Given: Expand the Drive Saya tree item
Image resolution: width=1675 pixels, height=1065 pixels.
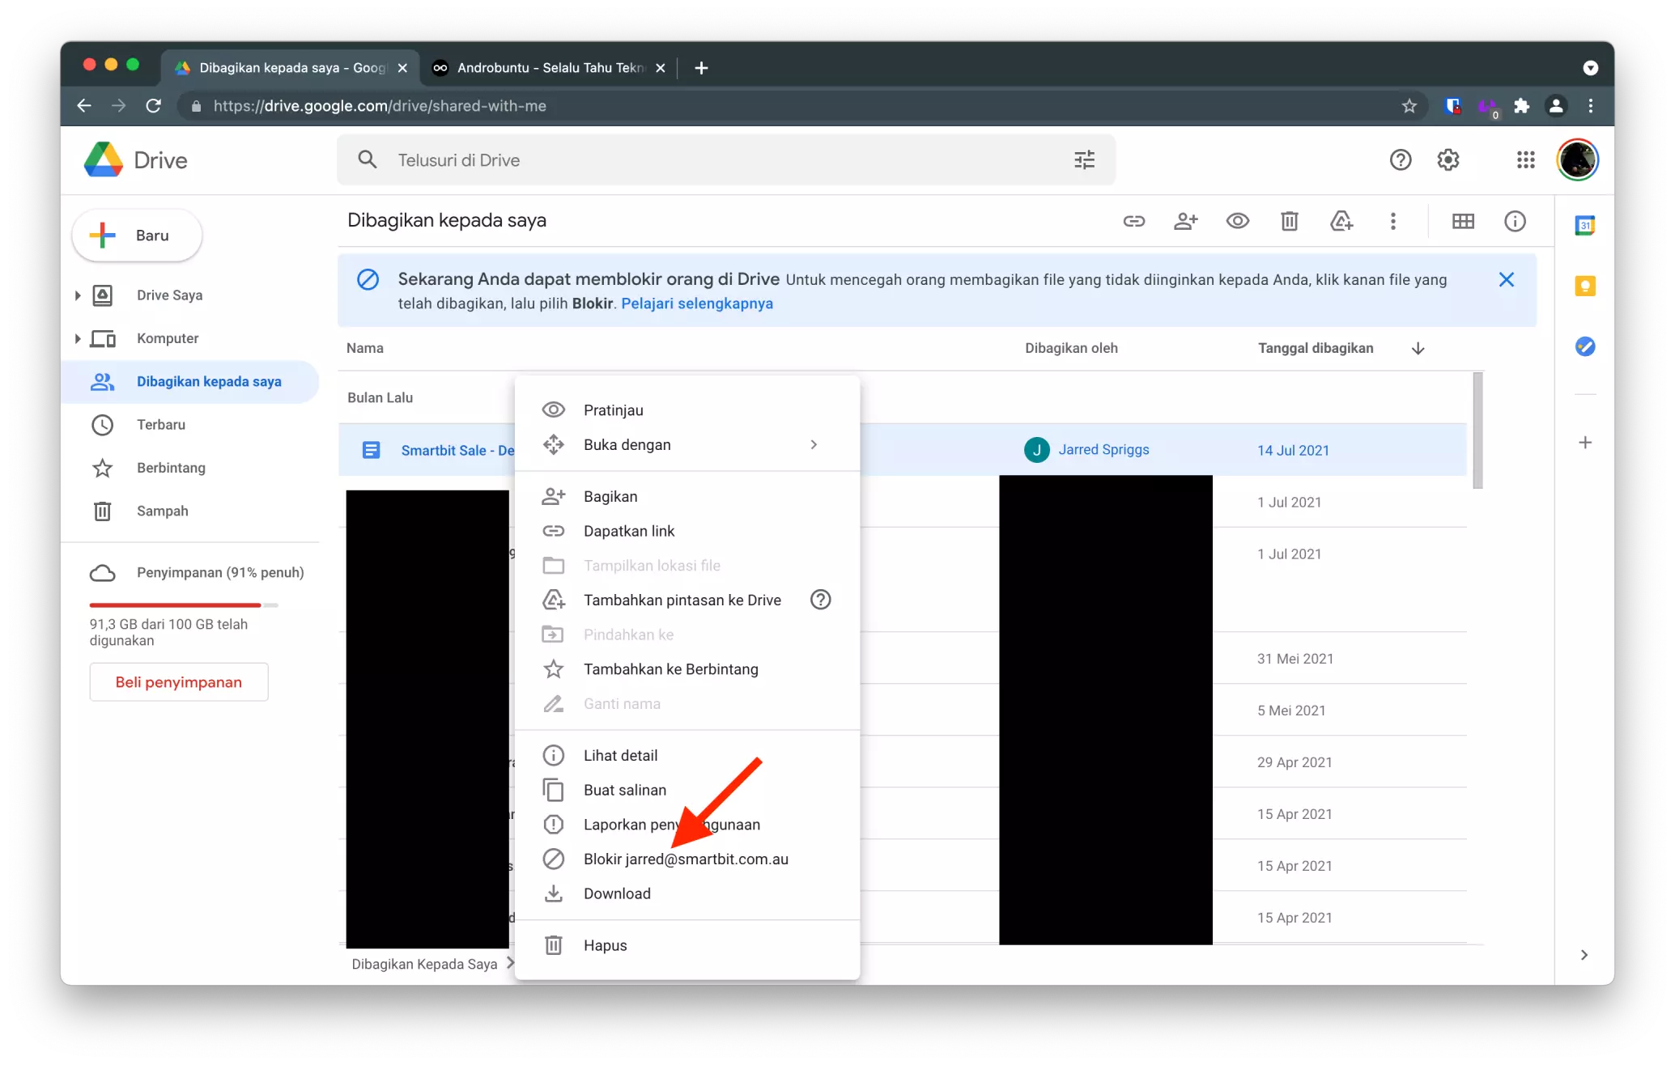Looking at the screenshot, I should [x=77, y=295].
